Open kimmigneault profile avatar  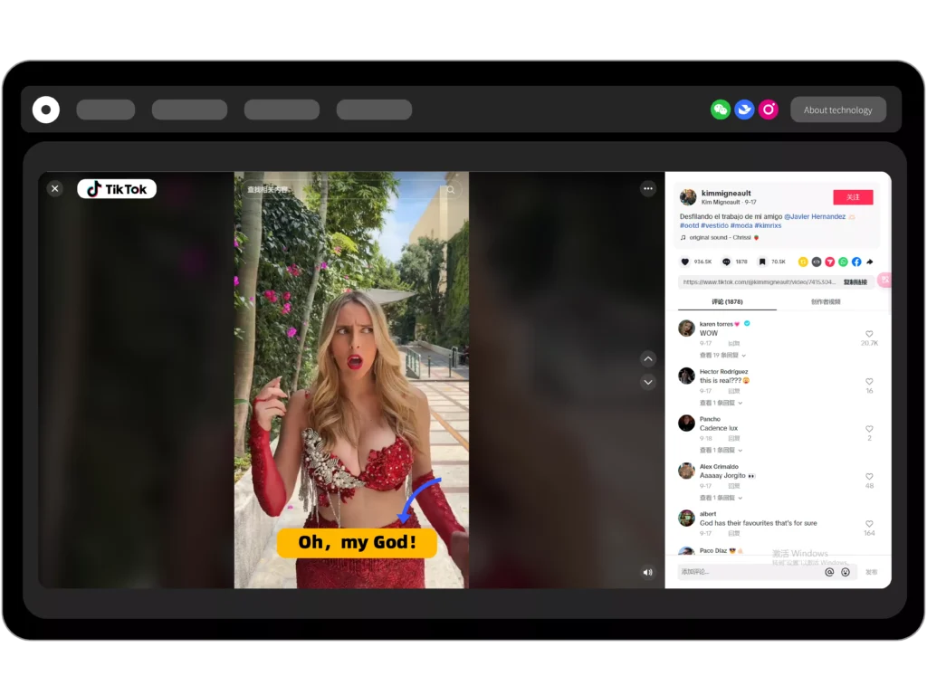(x=688, y=196)
